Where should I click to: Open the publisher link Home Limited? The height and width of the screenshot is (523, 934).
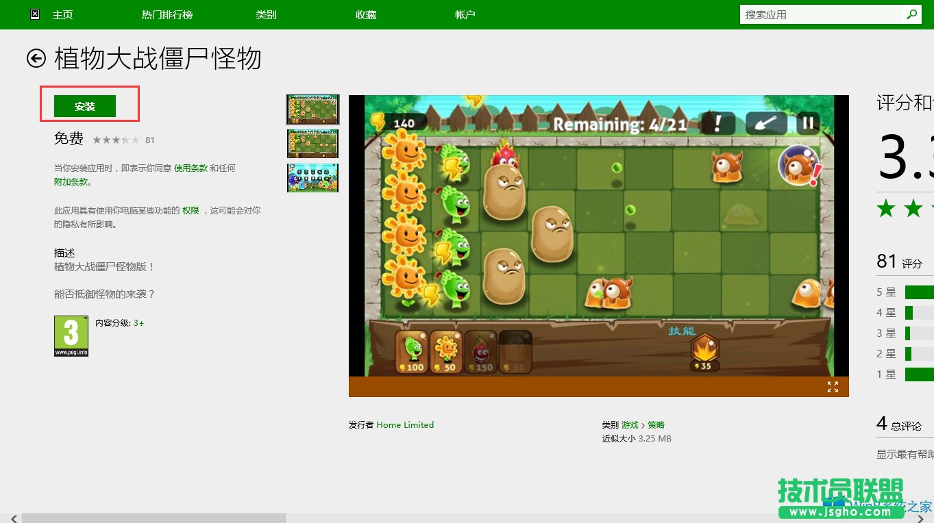(x=406, y=424)
